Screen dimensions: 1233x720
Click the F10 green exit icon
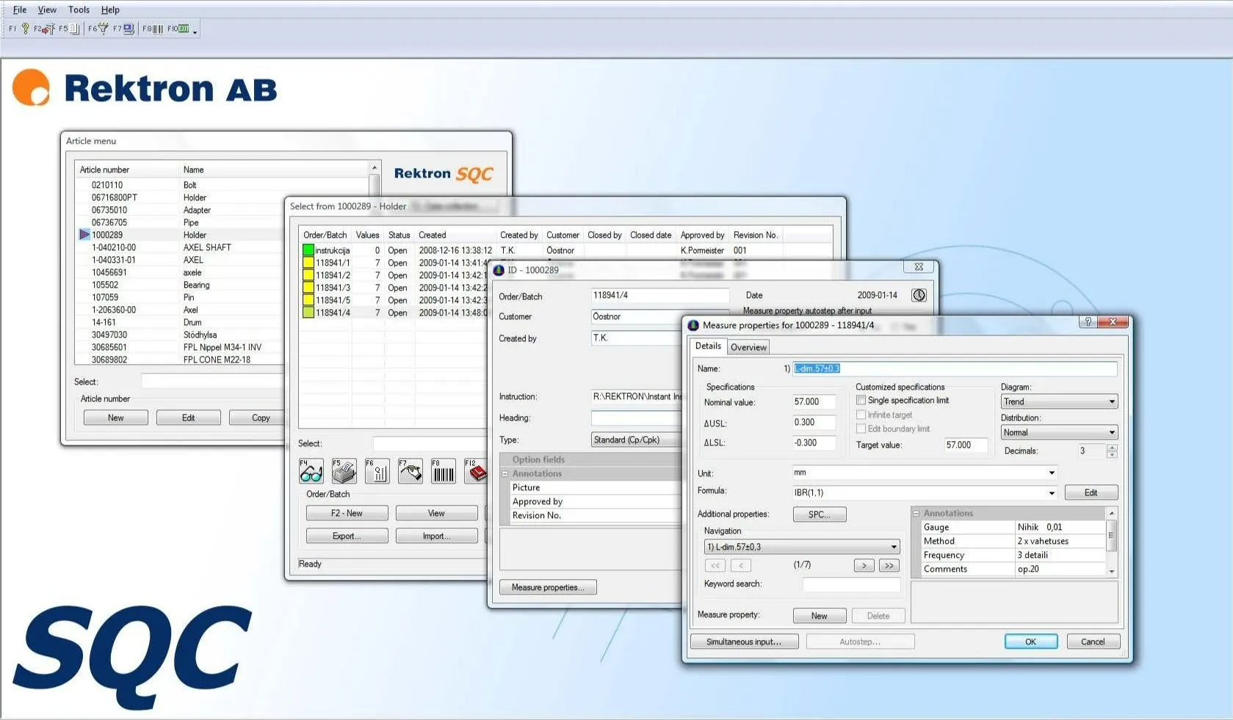184,29
